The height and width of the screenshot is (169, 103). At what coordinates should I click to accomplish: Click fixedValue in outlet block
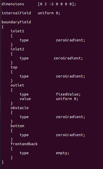pyautogui.click(x=68, y=94)
